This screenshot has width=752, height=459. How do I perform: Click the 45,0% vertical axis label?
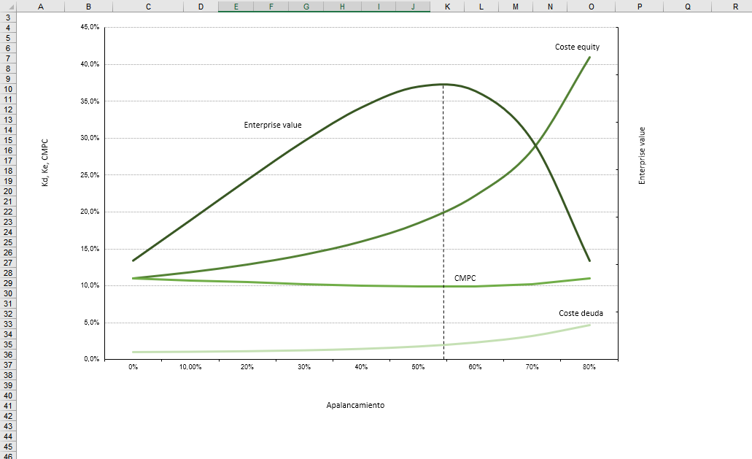90,28
